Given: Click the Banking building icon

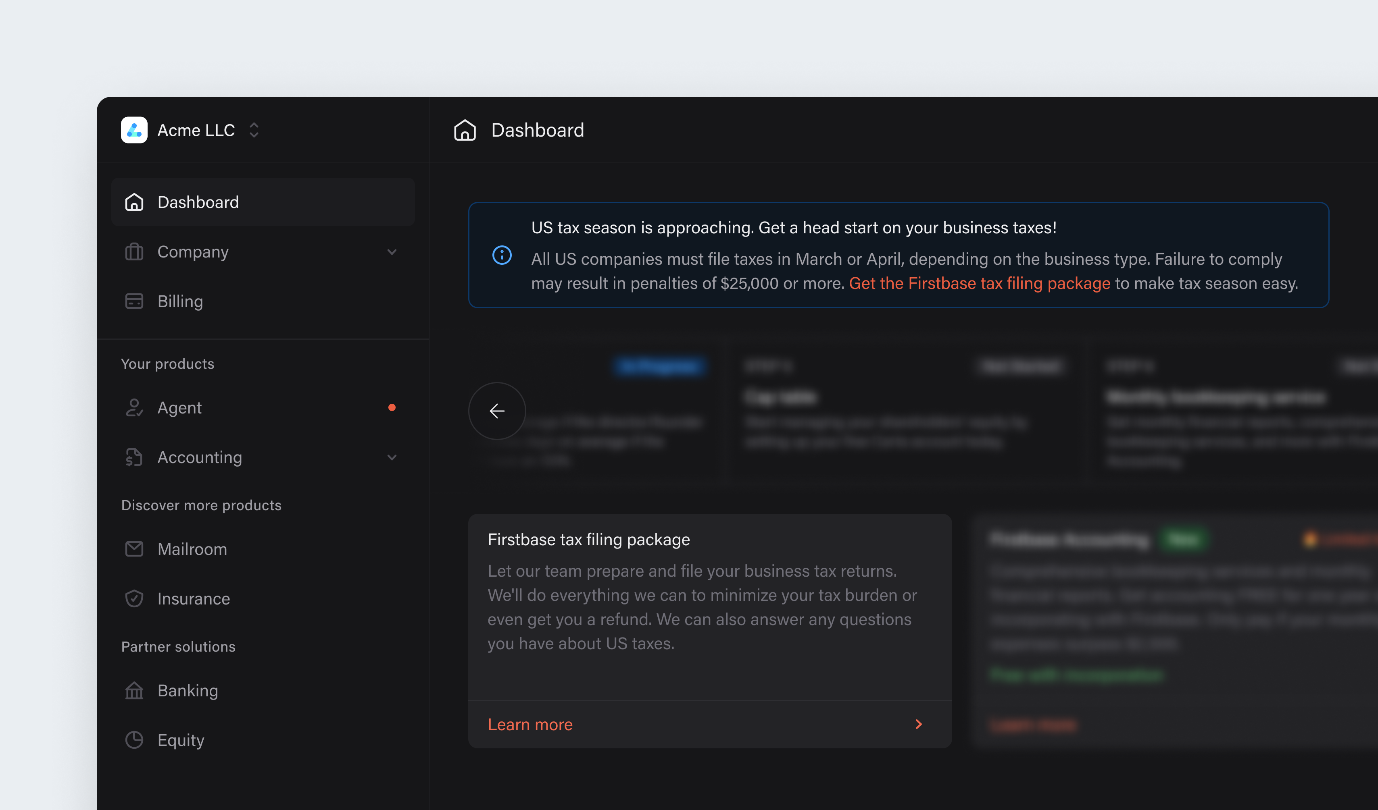Looking at the screenshot, I should coord(134,690).
